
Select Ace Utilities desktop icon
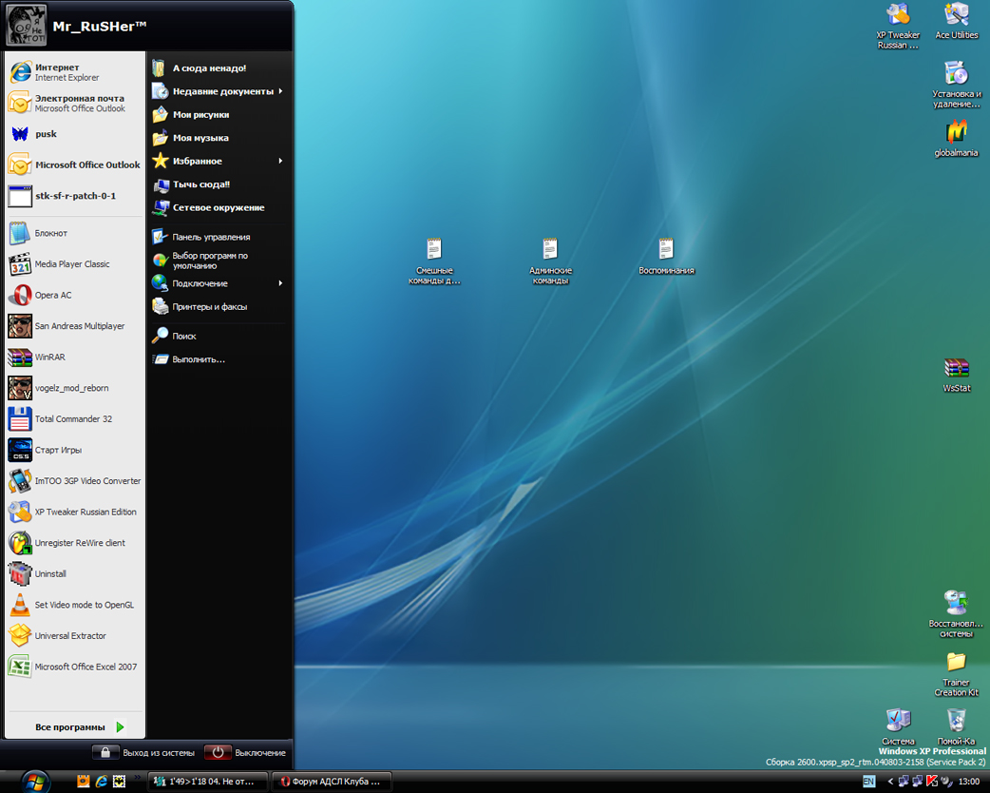coord(957,21)
